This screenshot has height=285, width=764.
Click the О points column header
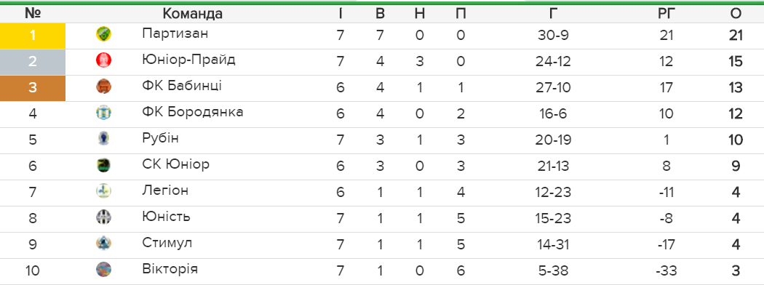pyautogui.click(x=736, y=14)
